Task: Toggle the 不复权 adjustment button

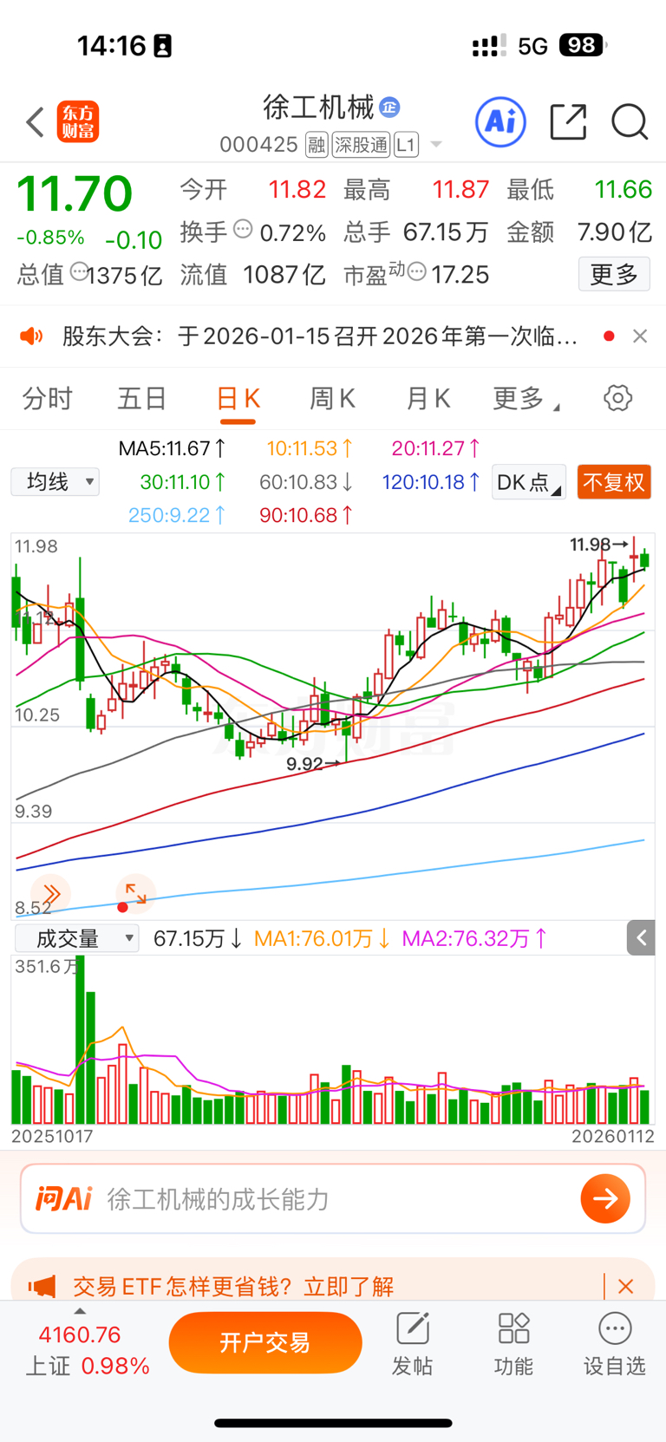Action: pos(614,482)
